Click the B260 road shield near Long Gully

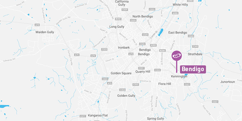(x=118, y=19)
